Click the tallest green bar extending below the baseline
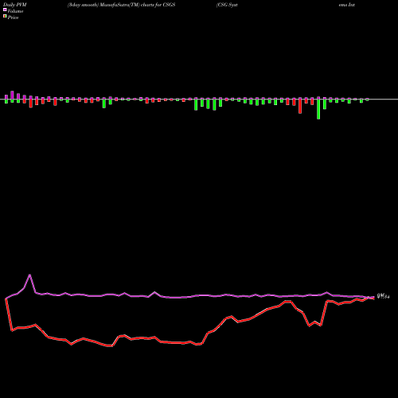The height and width of the screenshot is (398, 398). (318, 109)
